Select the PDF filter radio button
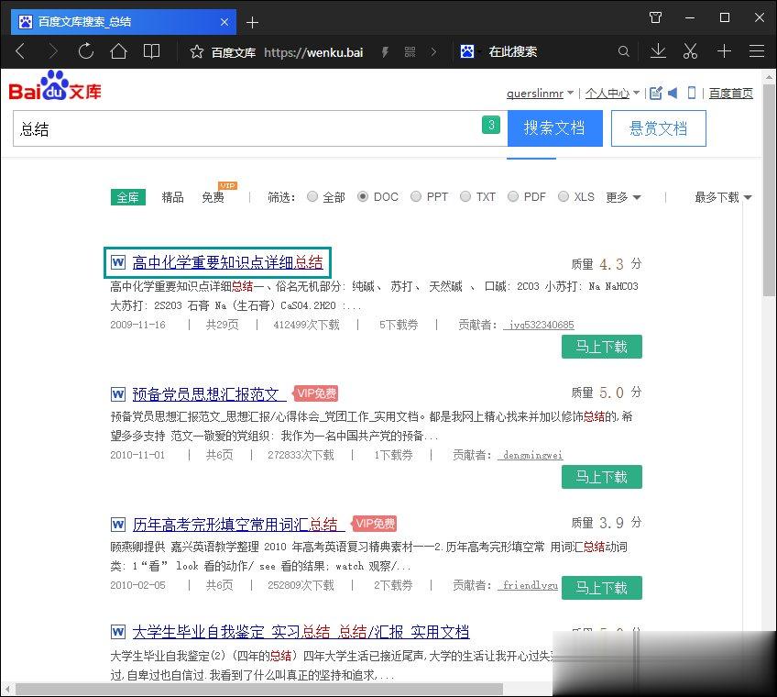777x697 pixels. [513, 196]
